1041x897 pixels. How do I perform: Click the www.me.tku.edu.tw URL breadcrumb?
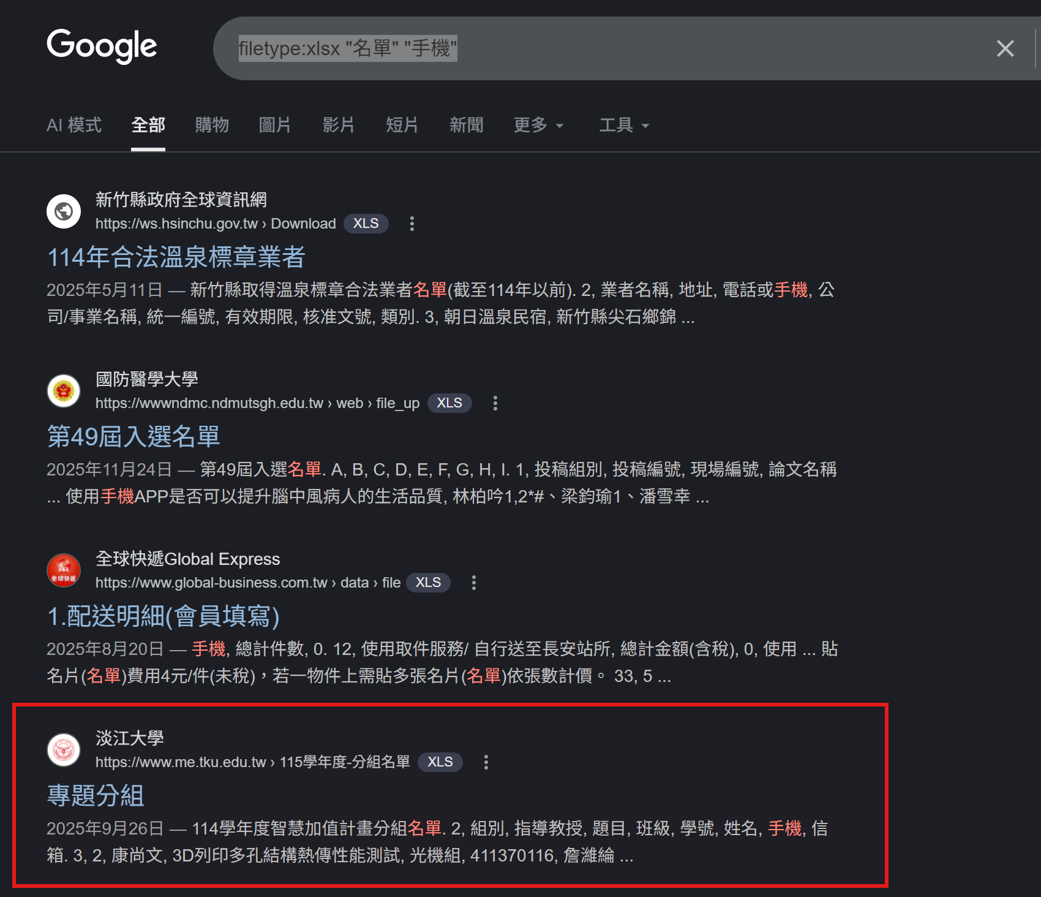tap(253, 762)
